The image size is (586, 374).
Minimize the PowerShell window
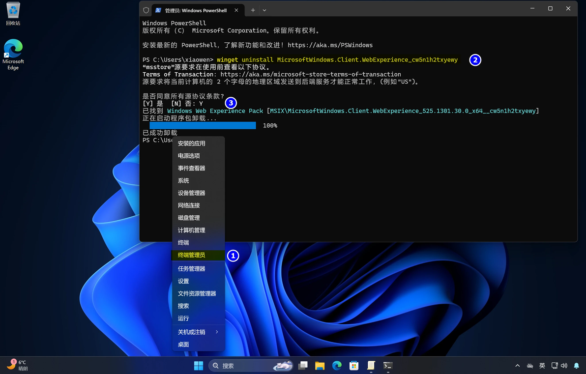coord(532,8)
